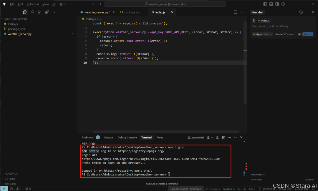
Task: Open the Agent mode dropdown
Action: click(262, 34)
